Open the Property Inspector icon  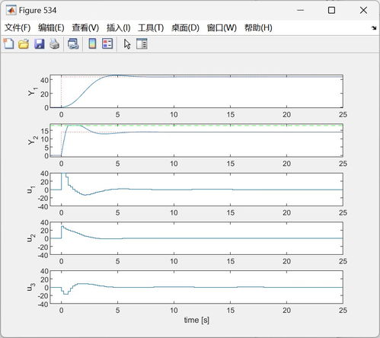point(142,43)
